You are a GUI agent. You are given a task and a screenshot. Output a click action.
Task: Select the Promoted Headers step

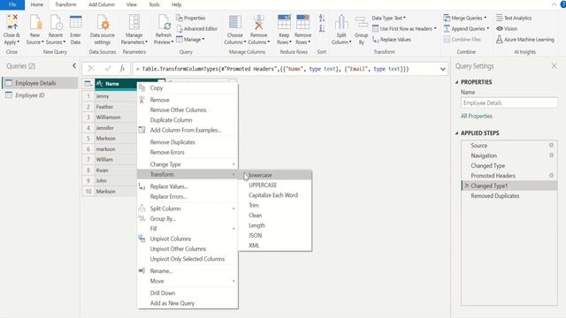coord(509,176)
